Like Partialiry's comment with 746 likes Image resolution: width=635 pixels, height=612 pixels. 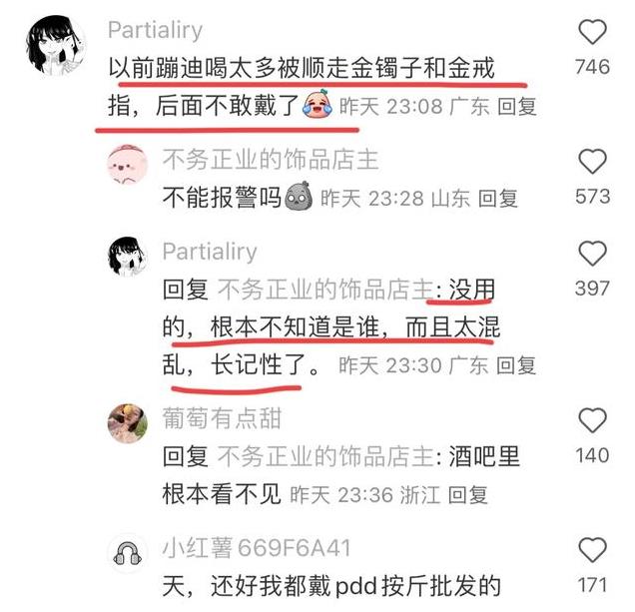(x=592, y=31)
